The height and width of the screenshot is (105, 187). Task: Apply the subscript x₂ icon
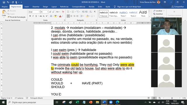44,16
